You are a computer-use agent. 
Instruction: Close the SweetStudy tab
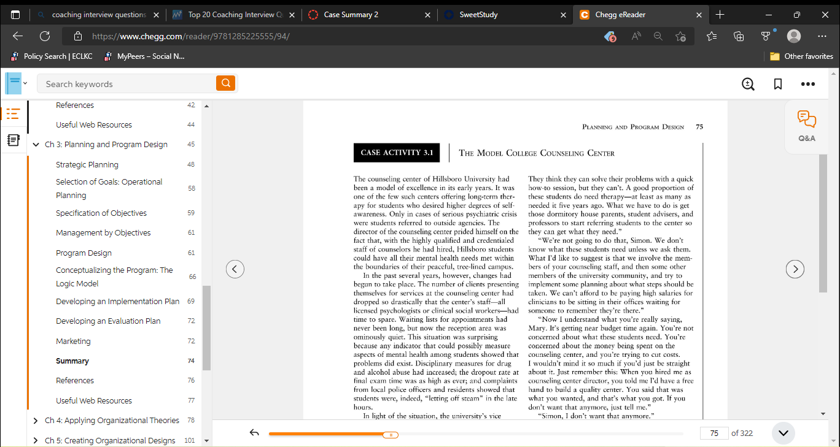(563, 15)
